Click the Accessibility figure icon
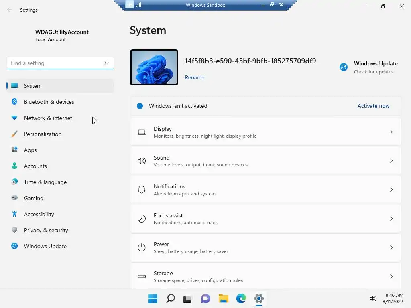 click(14, 214)
